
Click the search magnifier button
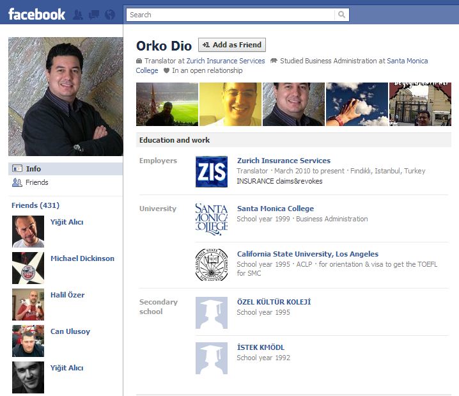point(341,14)
